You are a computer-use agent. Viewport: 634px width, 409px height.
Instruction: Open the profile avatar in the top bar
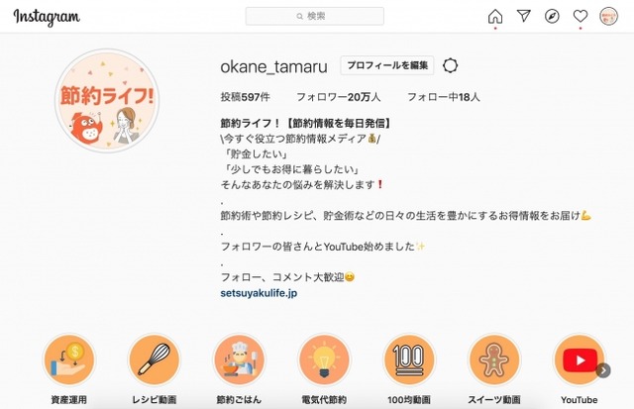click(x=608, y=16)
